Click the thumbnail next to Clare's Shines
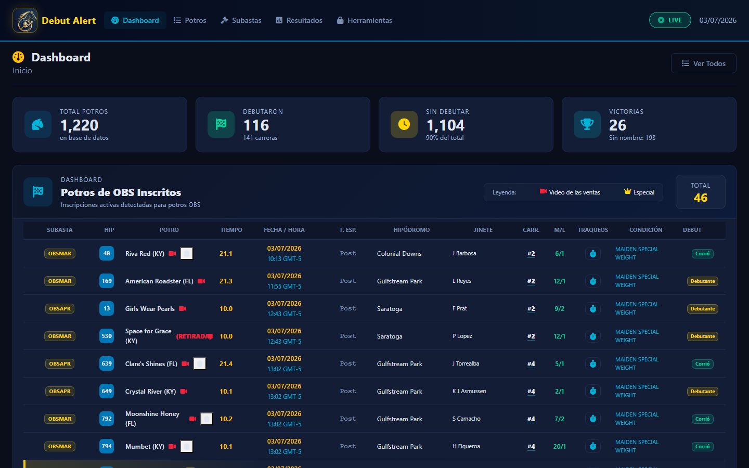Screen dimensions: 749x468 [x=200, y=364]
